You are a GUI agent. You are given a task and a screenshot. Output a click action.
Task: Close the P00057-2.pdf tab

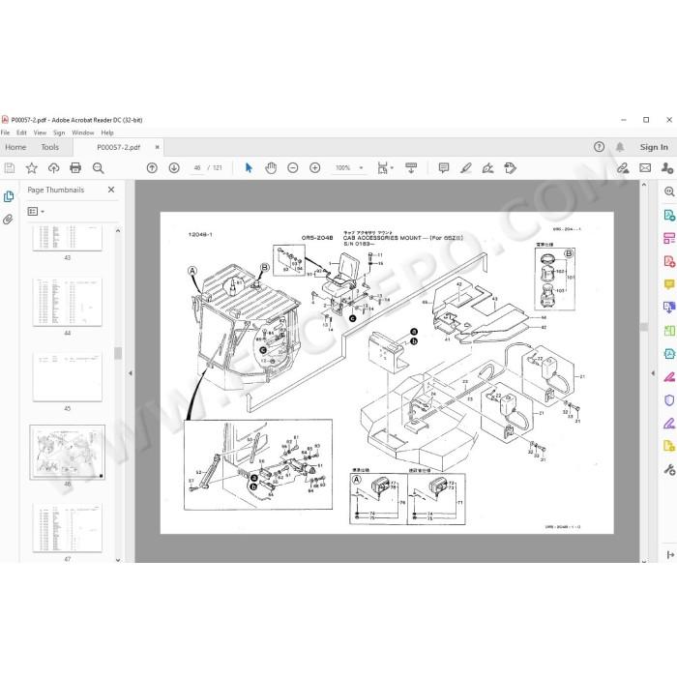coord(157,147)
